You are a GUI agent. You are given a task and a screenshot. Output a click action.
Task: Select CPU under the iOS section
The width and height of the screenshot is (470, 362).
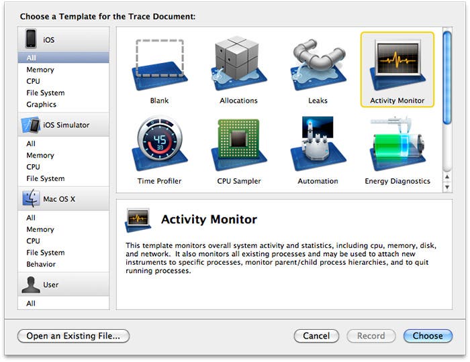click(x=63, y=81)
